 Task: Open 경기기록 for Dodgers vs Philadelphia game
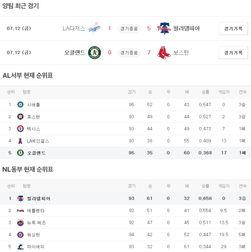233,29
